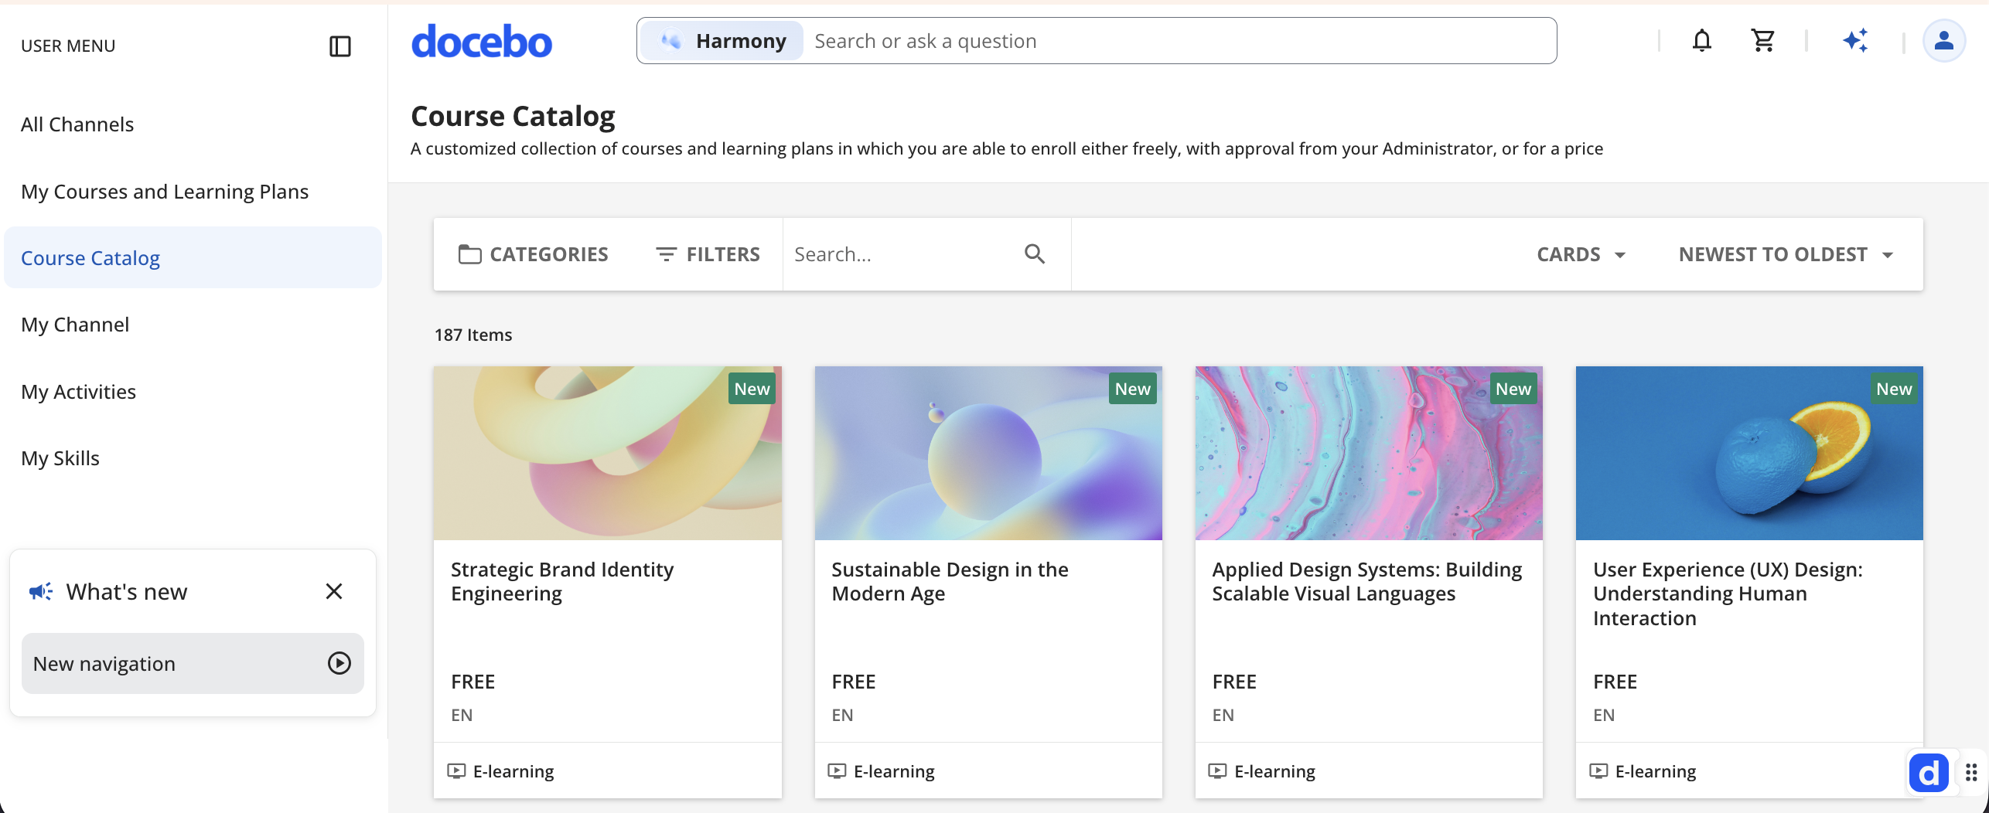
Task: Click the catalog Search... input field
Action: (x=901, y=254)
